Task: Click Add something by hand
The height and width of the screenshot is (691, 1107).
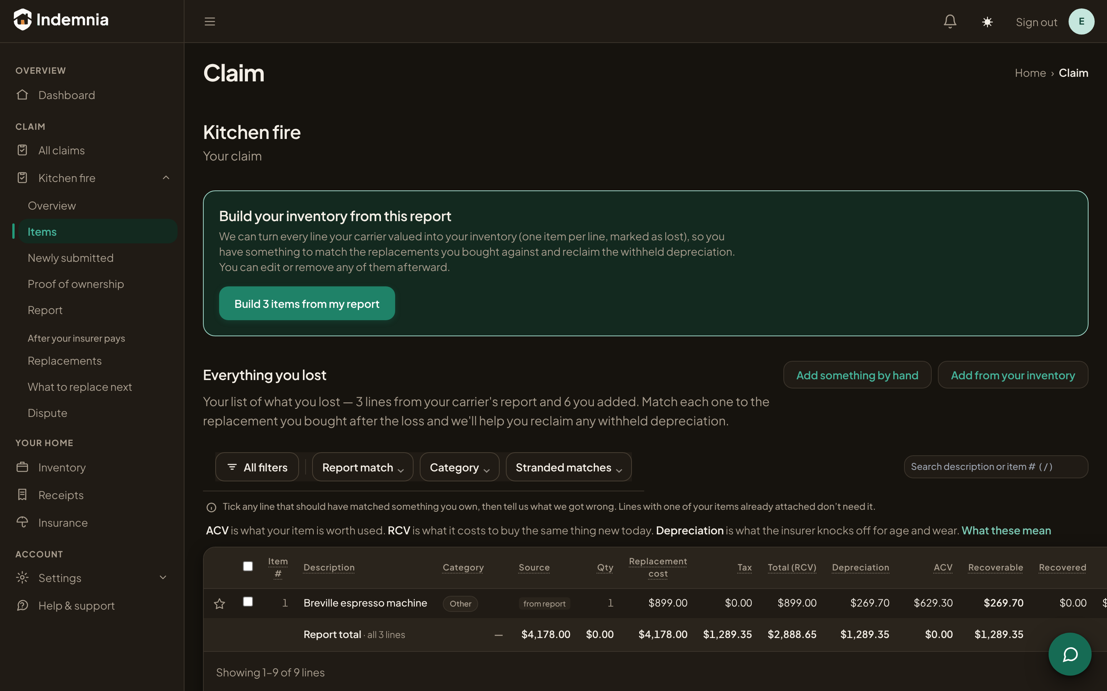Action: (x=857, y=375)
